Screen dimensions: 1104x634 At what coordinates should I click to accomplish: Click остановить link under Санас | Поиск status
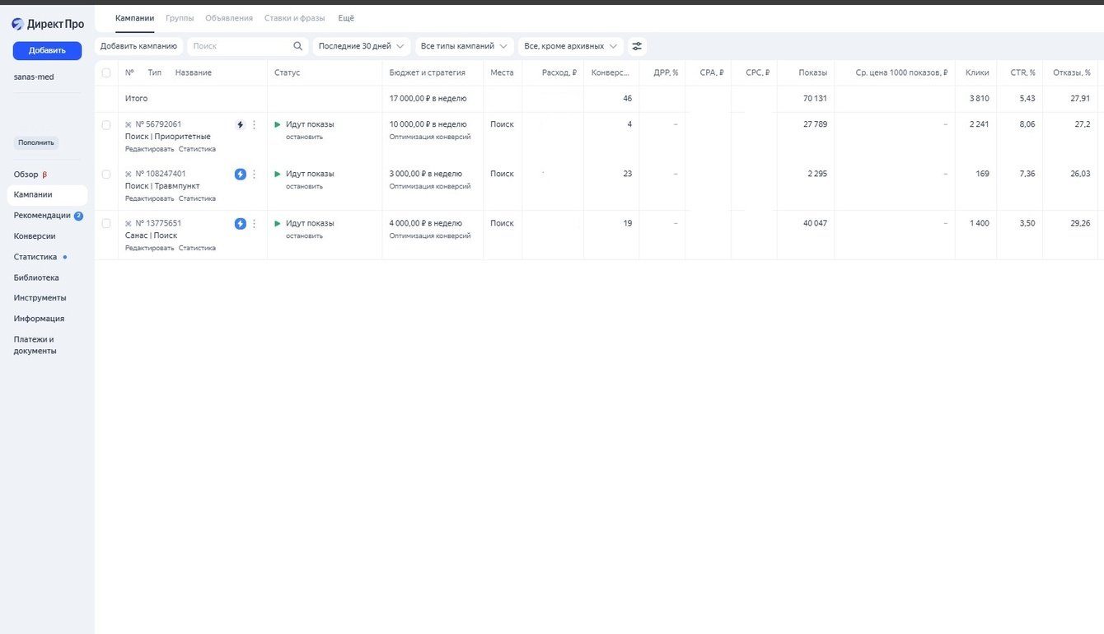pos(304,236)
